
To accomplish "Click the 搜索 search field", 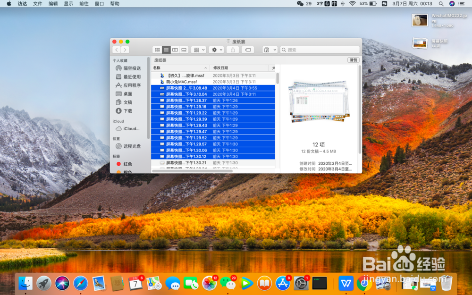I will [x=320, y=50].
